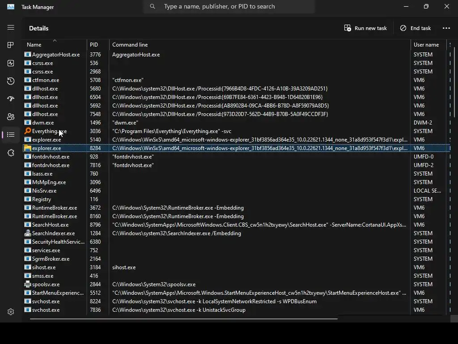
Task: Select the csrss.exe row with PID 2968
Action: pos(237,71)
